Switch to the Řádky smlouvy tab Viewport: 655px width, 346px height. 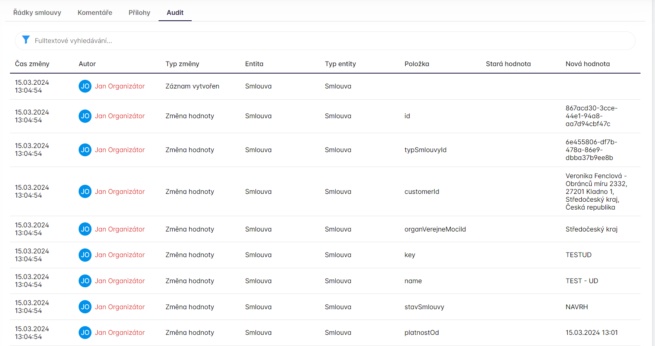[37, 12]
